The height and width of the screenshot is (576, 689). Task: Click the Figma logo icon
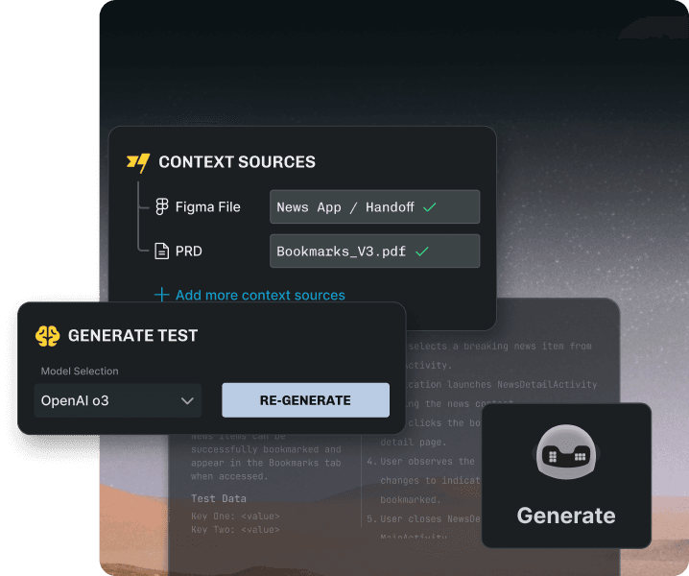(x=162, y=206)
